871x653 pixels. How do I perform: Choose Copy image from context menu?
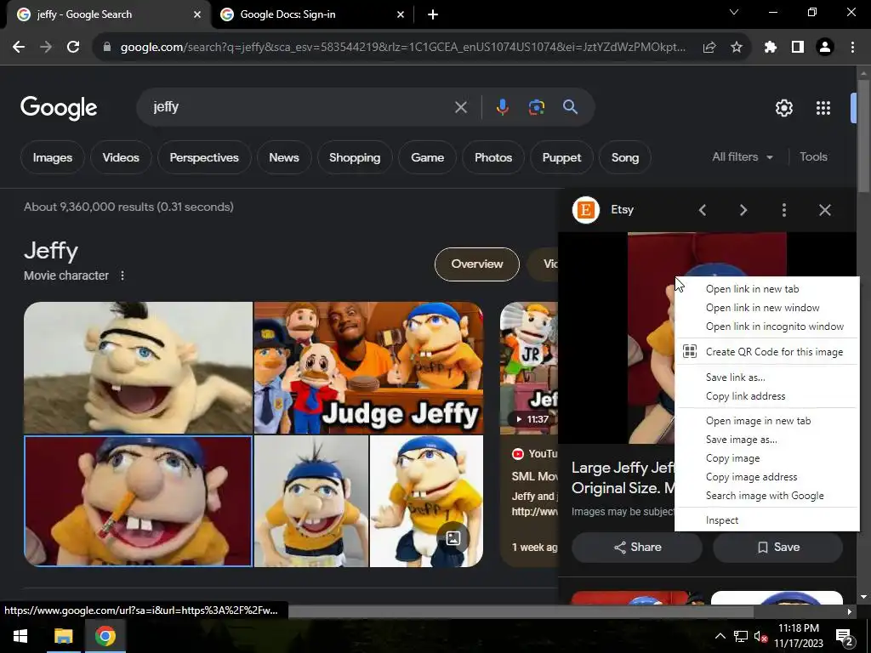[x=766, y=458]
